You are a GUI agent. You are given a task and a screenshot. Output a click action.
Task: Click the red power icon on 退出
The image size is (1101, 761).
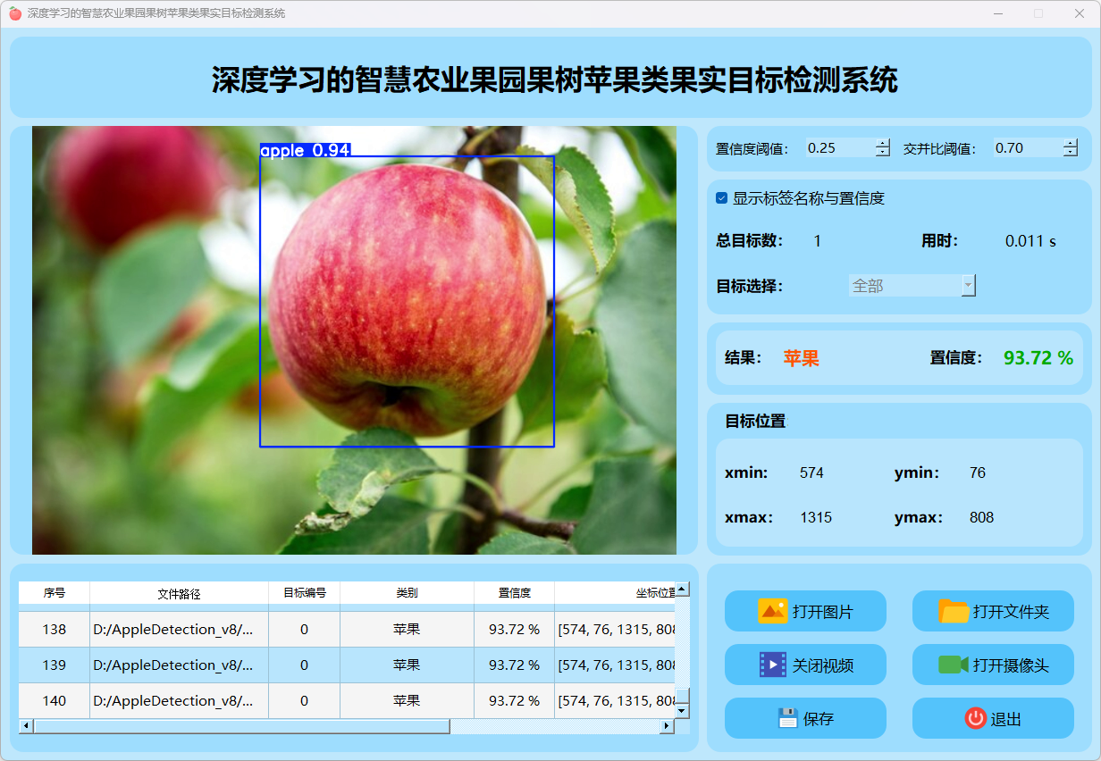pos(975,718)
